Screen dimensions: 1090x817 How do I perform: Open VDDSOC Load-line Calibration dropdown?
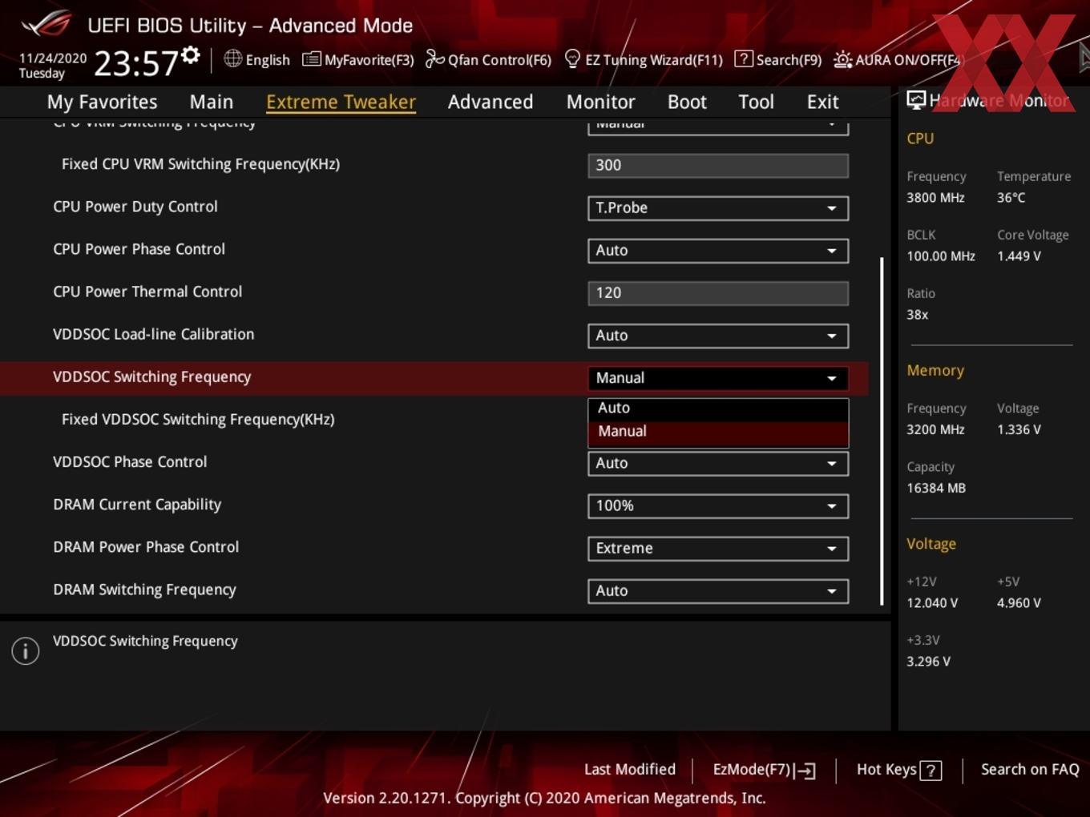718,336
